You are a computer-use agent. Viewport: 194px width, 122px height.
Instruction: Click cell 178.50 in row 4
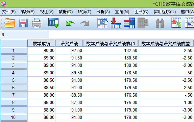click(111, 73)
